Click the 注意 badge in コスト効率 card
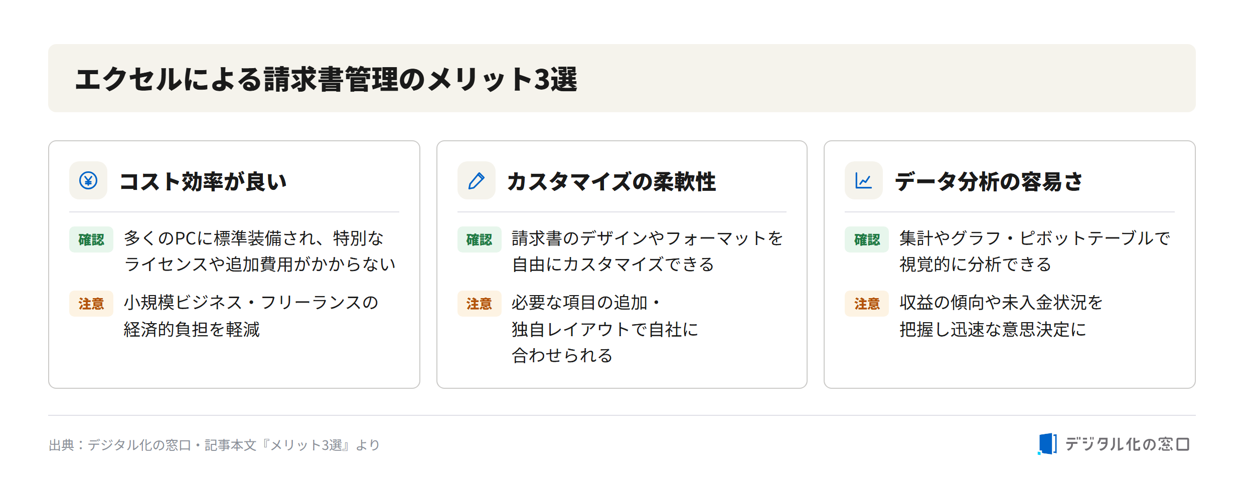The width and height of the screenshot is (1244, 503). coord(91,304)
